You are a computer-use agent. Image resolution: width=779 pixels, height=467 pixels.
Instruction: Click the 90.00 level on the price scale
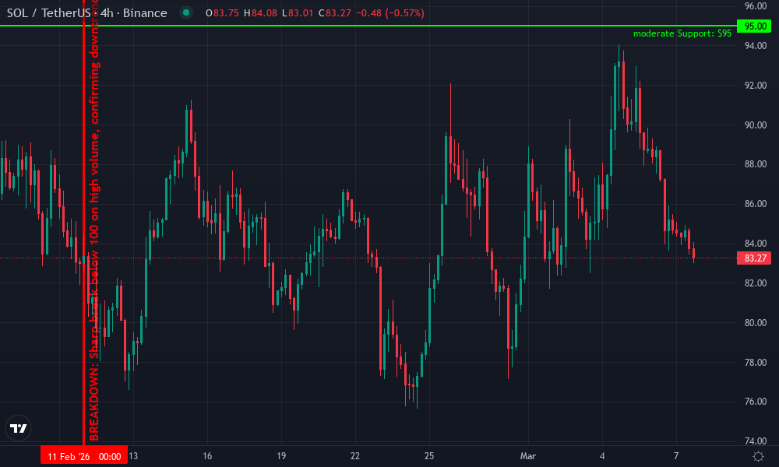[x=754, y=124]
